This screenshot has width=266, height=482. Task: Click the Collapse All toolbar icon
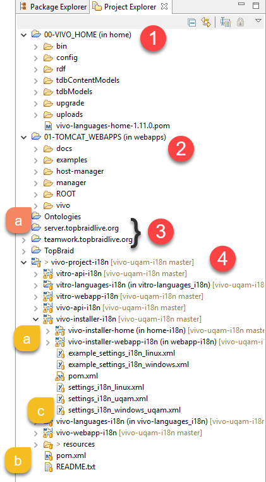coord(192,23)
